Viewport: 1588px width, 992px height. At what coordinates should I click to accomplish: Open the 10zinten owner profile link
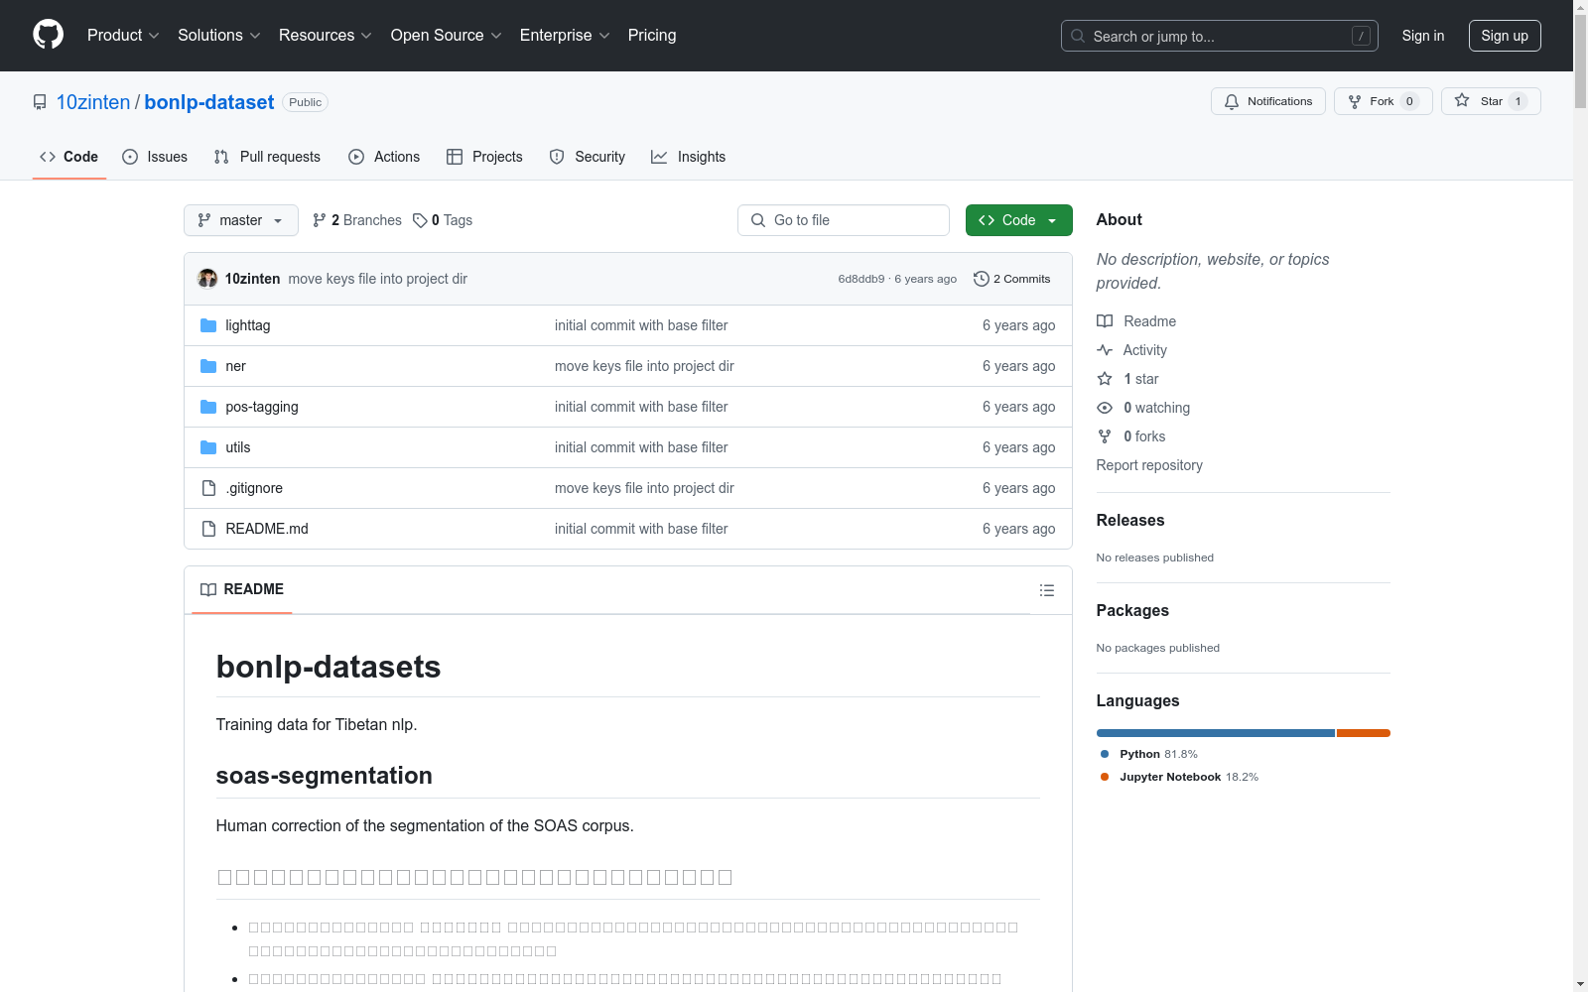[x=93, y=102]
